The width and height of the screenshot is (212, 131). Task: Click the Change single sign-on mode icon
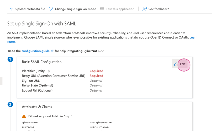[x=51, y=9]
